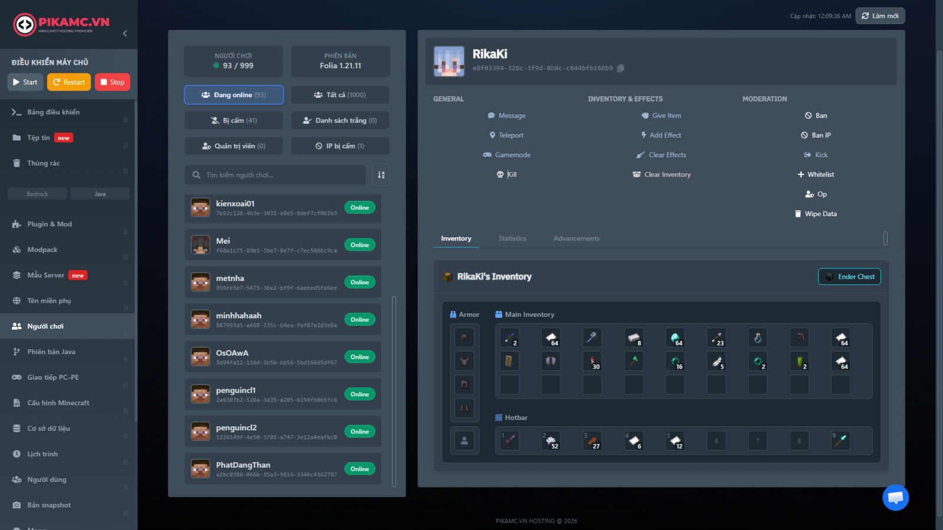Screen dimensions: 943x530
Task: Select player kienxoai01
Action: (283, 208)
